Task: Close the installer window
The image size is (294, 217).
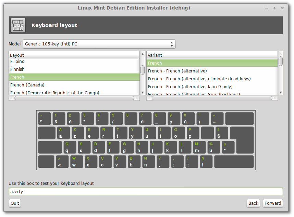Action: 282,8
